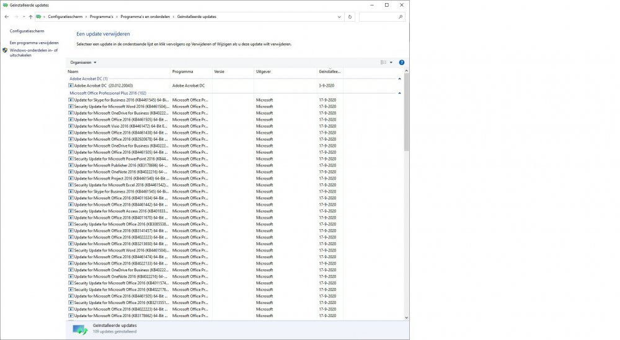Click the back navigation arrow

[x=7, y=17]
